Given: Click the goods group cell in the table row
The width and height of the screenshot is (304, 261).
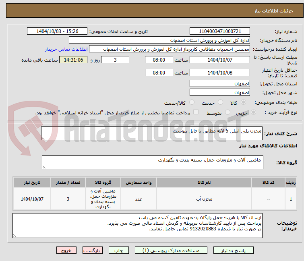Looking at the screenshot, I should point(103,199).
